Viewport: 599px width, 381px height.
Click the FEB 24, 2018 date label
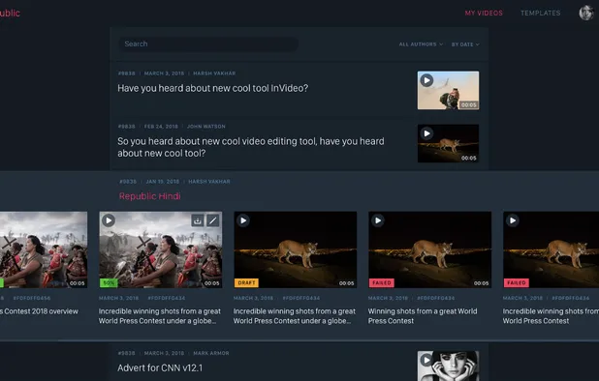tap(161, 126)
